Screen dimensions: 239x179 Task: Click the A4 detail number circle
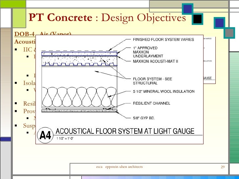pyautogui.click(x=45, y=135)
